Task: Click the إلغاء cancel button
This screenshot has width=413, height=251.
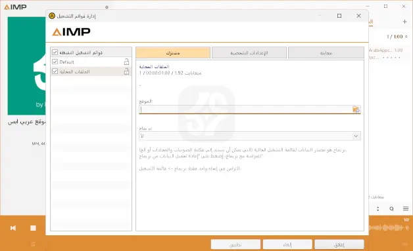Action: [x=287, y=244]
